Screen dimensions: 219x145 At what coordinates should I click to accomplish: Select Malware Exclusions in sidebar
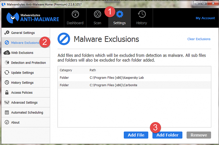point(26,43)
